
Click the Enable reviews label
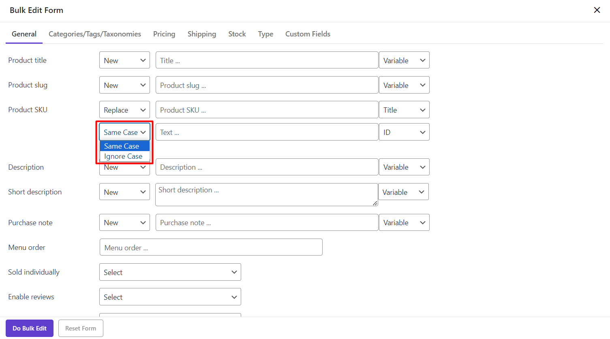[31, 297]
